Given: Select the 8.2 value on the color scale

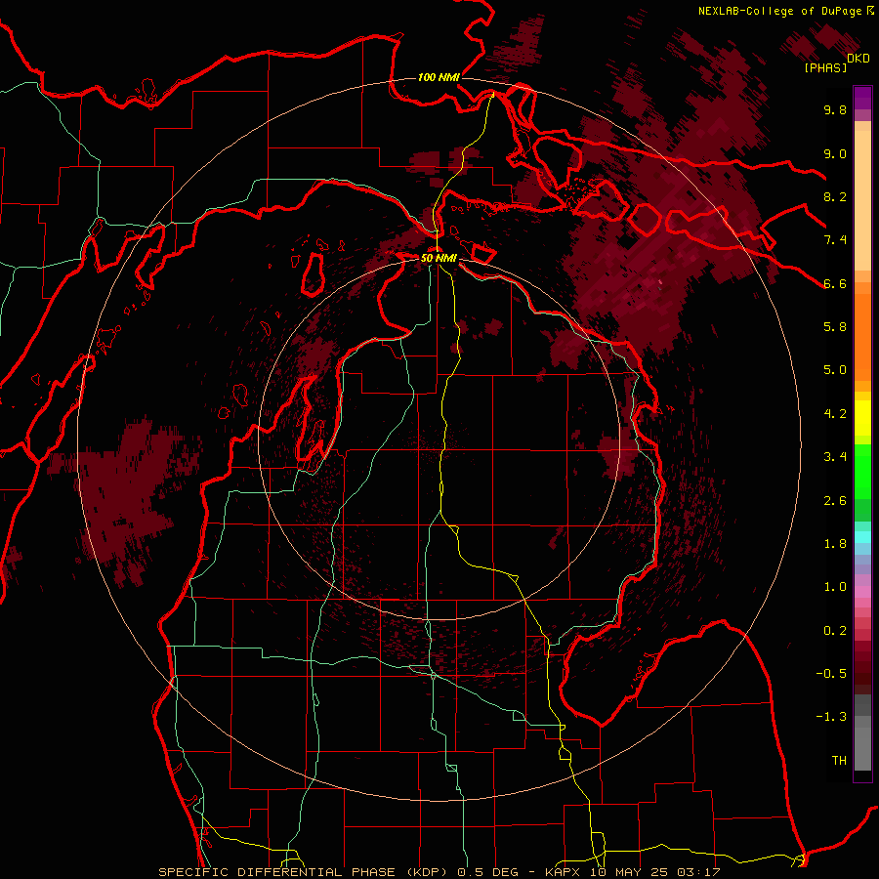Looking at the screenshot, I should click(x=835, y=196).
